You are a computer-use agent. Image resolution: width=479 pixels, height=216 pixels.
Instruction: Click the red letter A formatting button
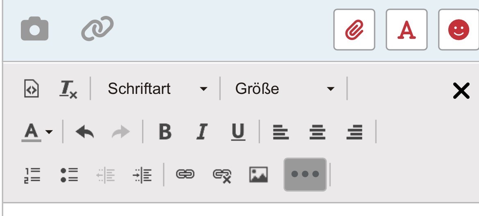click(x=407, y=29)
